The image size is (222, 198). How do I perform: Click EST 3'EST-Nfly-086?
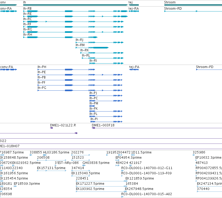click(67, 163)
